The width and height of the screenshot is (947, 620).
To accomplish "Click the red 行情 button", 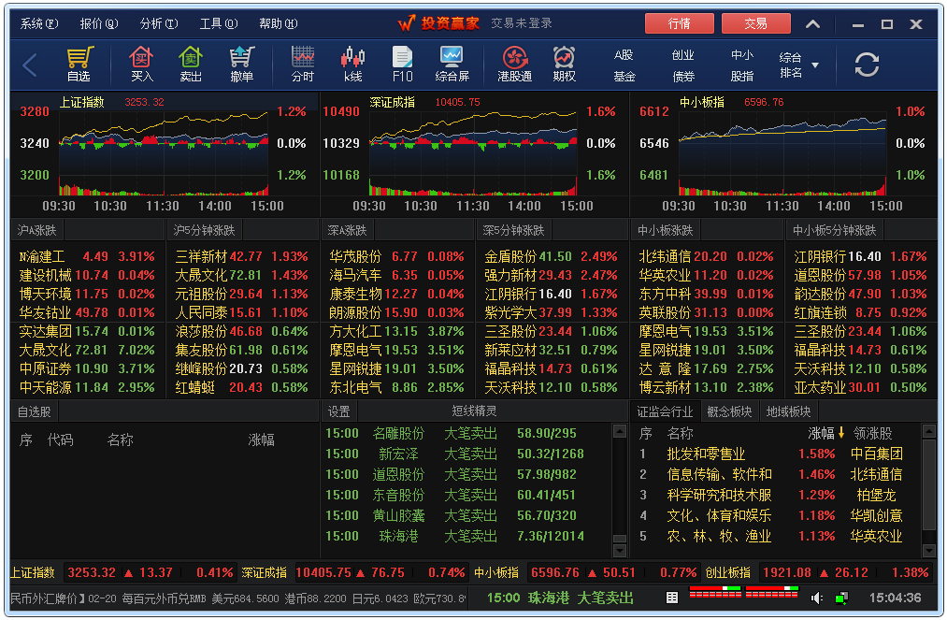I will coord(680,23).
